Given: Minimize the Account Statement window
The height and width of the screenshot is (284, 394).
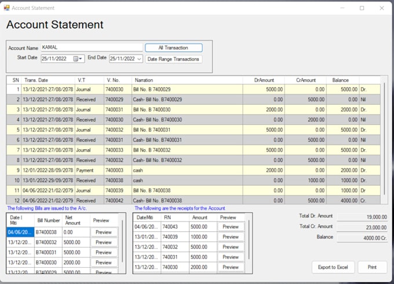Looking at the screenshot, I should (x=342, y=8).
